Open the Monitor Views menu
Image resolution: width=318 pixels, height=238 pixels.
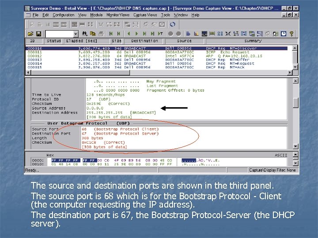(118, 15)
